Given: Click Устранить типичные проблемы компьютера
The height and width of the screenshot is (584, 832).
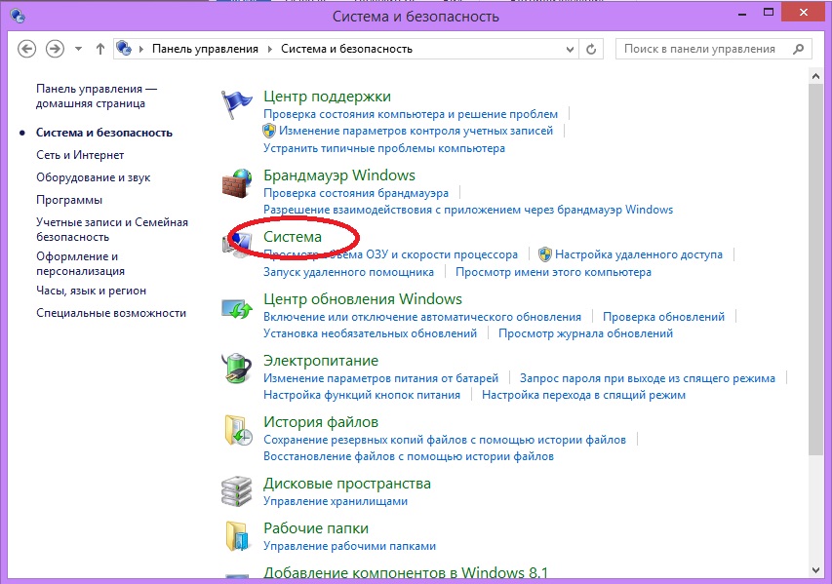Looking at the screenshot, I should [x=383, y=148].
